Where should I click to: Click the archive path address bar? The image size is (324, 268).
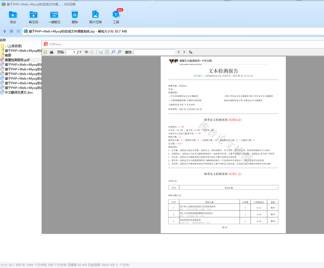point(173,31)
